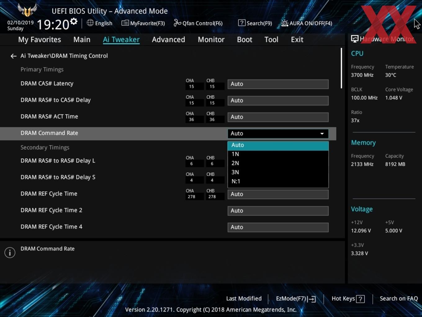Open My Favorites tab
Viewport: 422px width, 317px height.
[39, 39]
